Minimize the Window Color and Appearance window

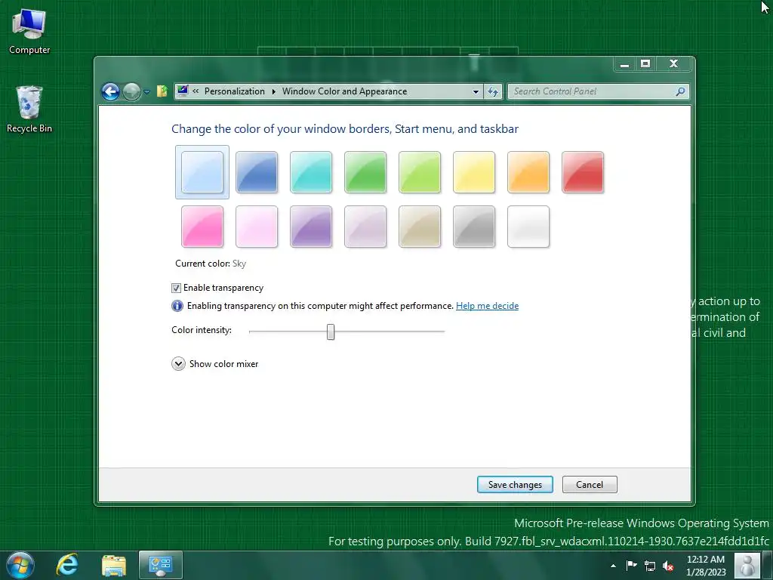click(x=624, y=64)
